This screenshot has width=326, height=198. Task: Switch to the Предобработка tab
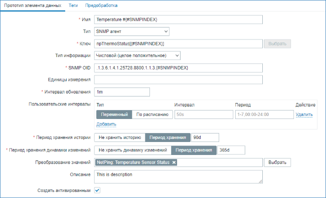[x=101, y=5]
